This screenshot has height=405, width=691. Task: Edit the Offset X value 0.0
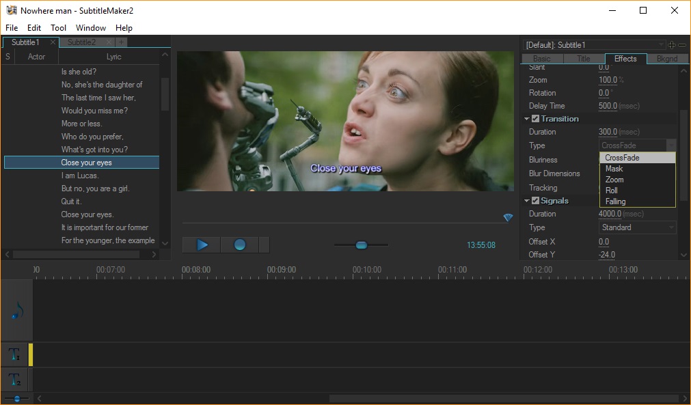click(604, 241)
